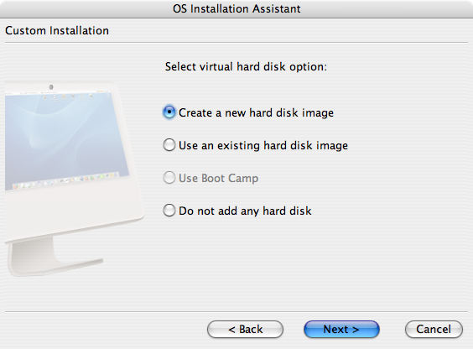The image size is (473, 349).
Task: Cancel the OS installation assistant
Action: tap(434, 329)
